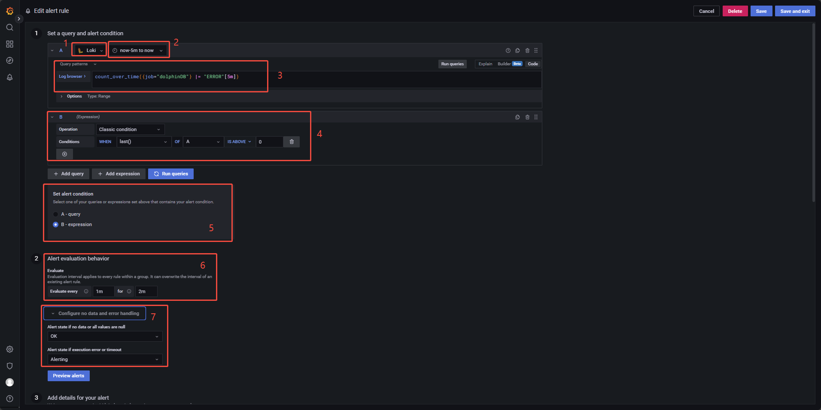Collapse Configure no data and error handling
The width and height of the screenshot is (821, 410).
[94, 313]
